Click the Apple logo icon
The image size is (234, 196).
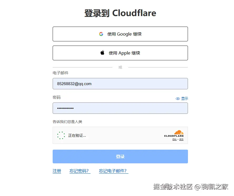(x=103, y=53)
